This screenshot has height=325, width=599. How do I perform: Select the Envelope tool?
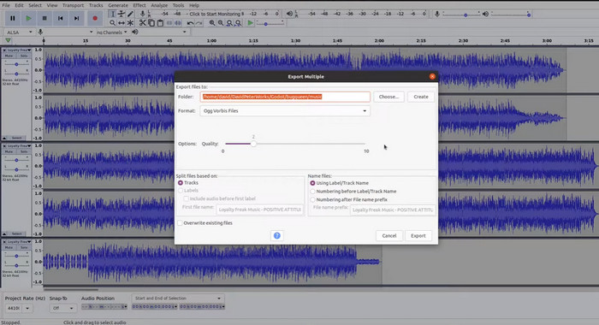(122, 14)
